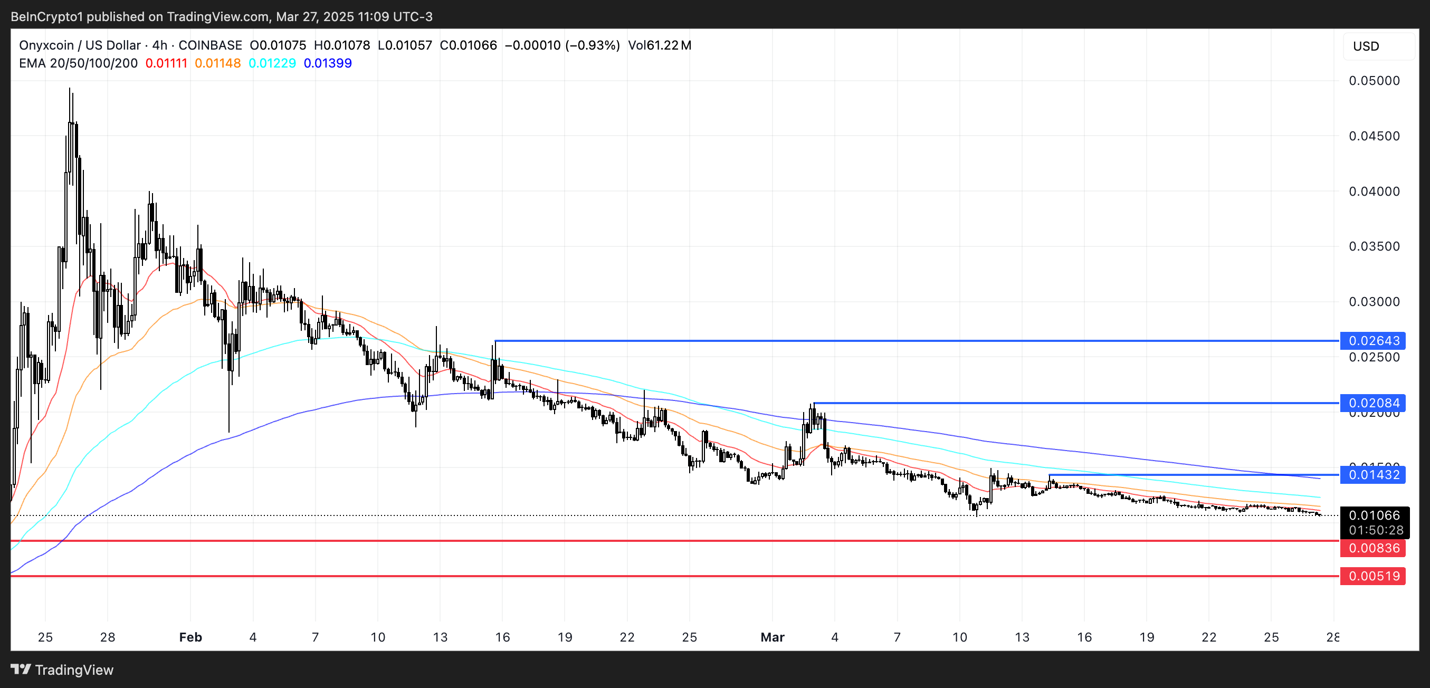Select the 0.02643 blue resistance price label
The width and height of the screenshot is (1430, 688).
(1374, 341)
